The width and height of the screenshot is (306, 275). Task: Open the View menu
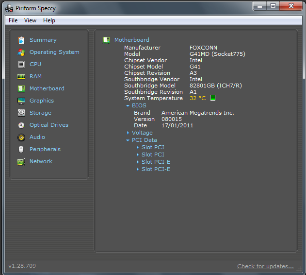click(30, 20)
